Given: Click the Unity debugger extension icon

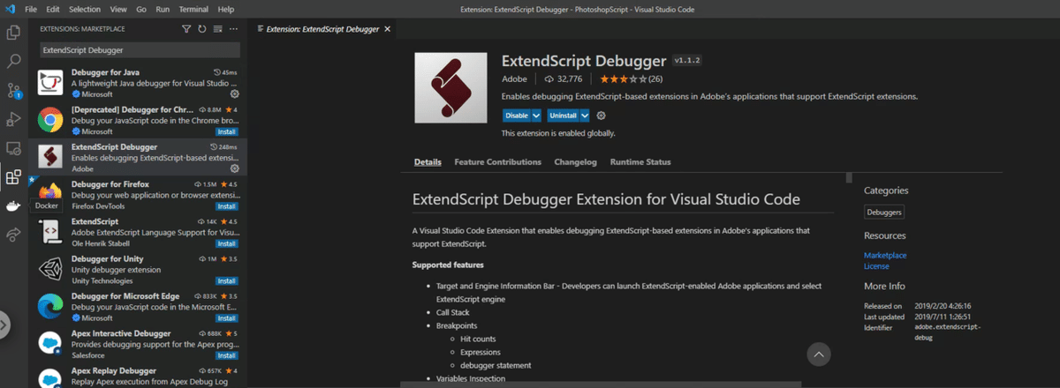Looking at the screenshot, I should coord(49,268).
